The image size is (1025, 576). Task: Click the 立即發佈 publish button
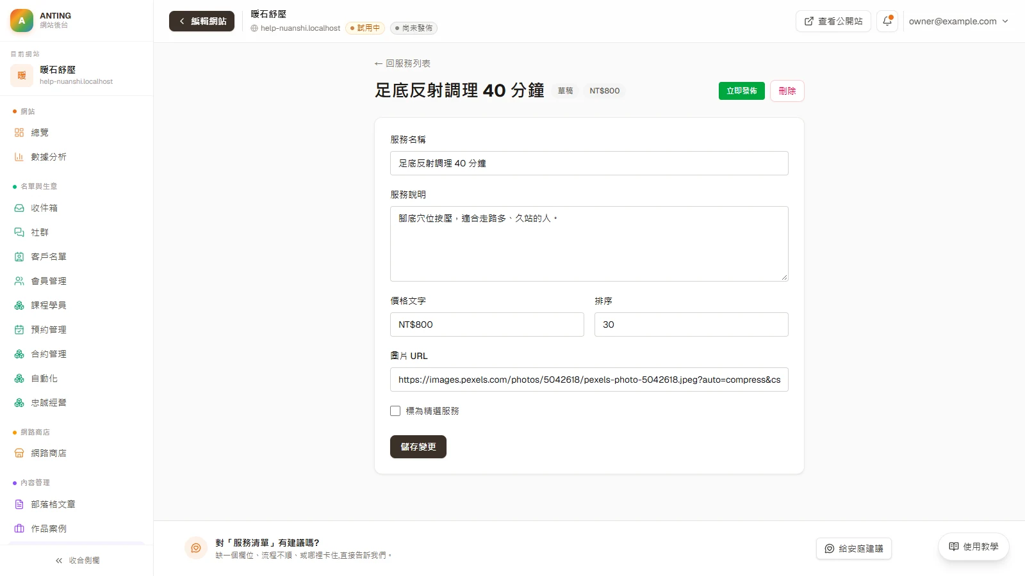tap(742, 91)
